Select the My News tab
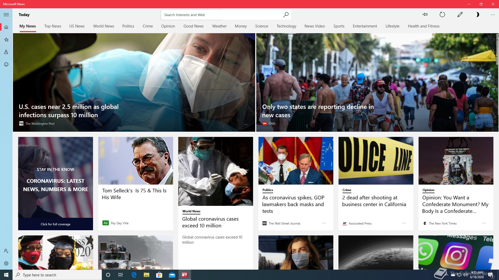Screen dimensions: 499x280 tap(28, 26)
